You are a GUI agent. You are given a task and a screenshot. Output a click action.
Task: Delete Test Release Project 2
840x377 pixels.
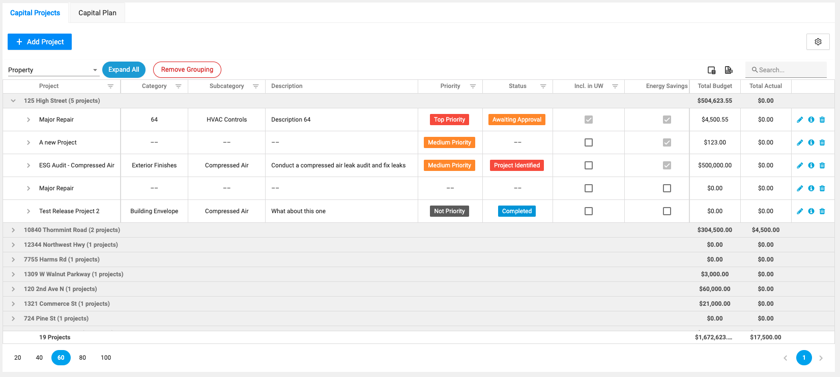coord(822,211)
